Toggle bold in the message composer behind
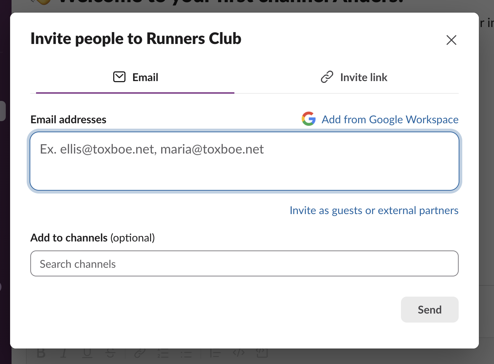This screenshot has width=494, height=364. tap(41, 353)
